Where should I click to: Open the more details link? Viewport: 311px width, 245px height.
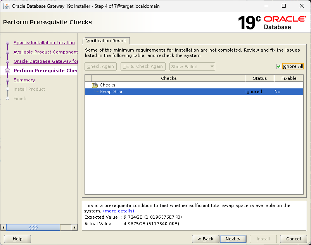coord(119,211)
